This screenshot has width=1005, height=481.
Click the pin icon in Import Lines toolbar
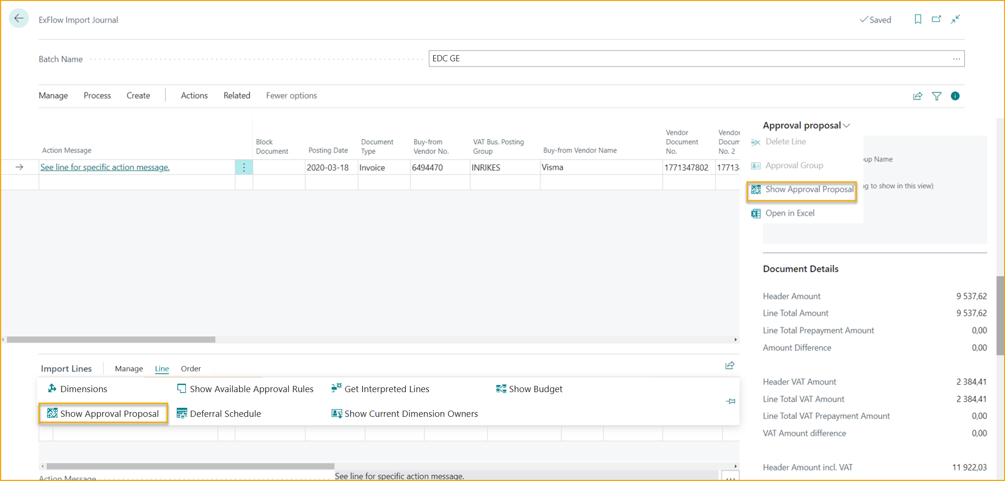(730, 401)
